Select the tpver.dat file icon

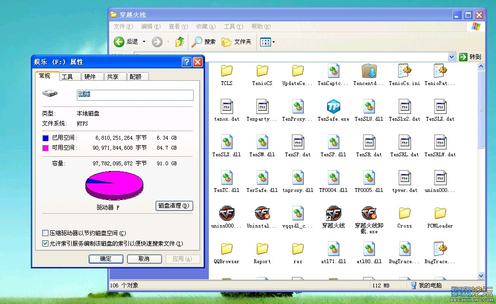click(x=404, y=178)
